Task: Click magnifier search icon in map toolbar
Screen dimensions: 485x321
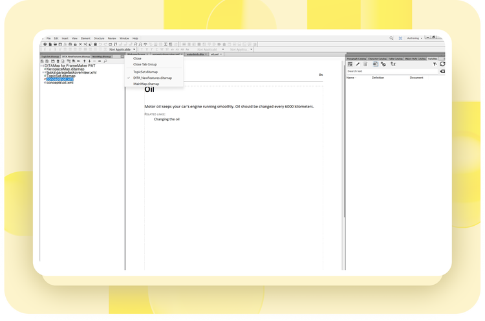Action: pos(105,61)
